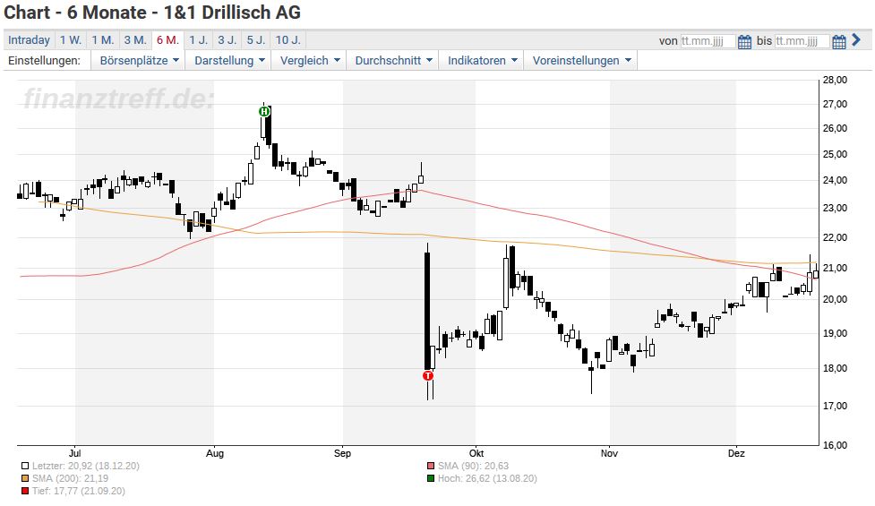Click the white Letzter legend swatch
Screen dimensions: 875x506
[x=24, y=466]
